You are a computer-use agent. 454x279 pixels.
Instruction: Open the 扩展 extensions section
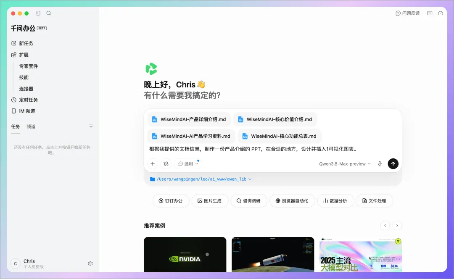pyautogui.click(x=20, y=55)
